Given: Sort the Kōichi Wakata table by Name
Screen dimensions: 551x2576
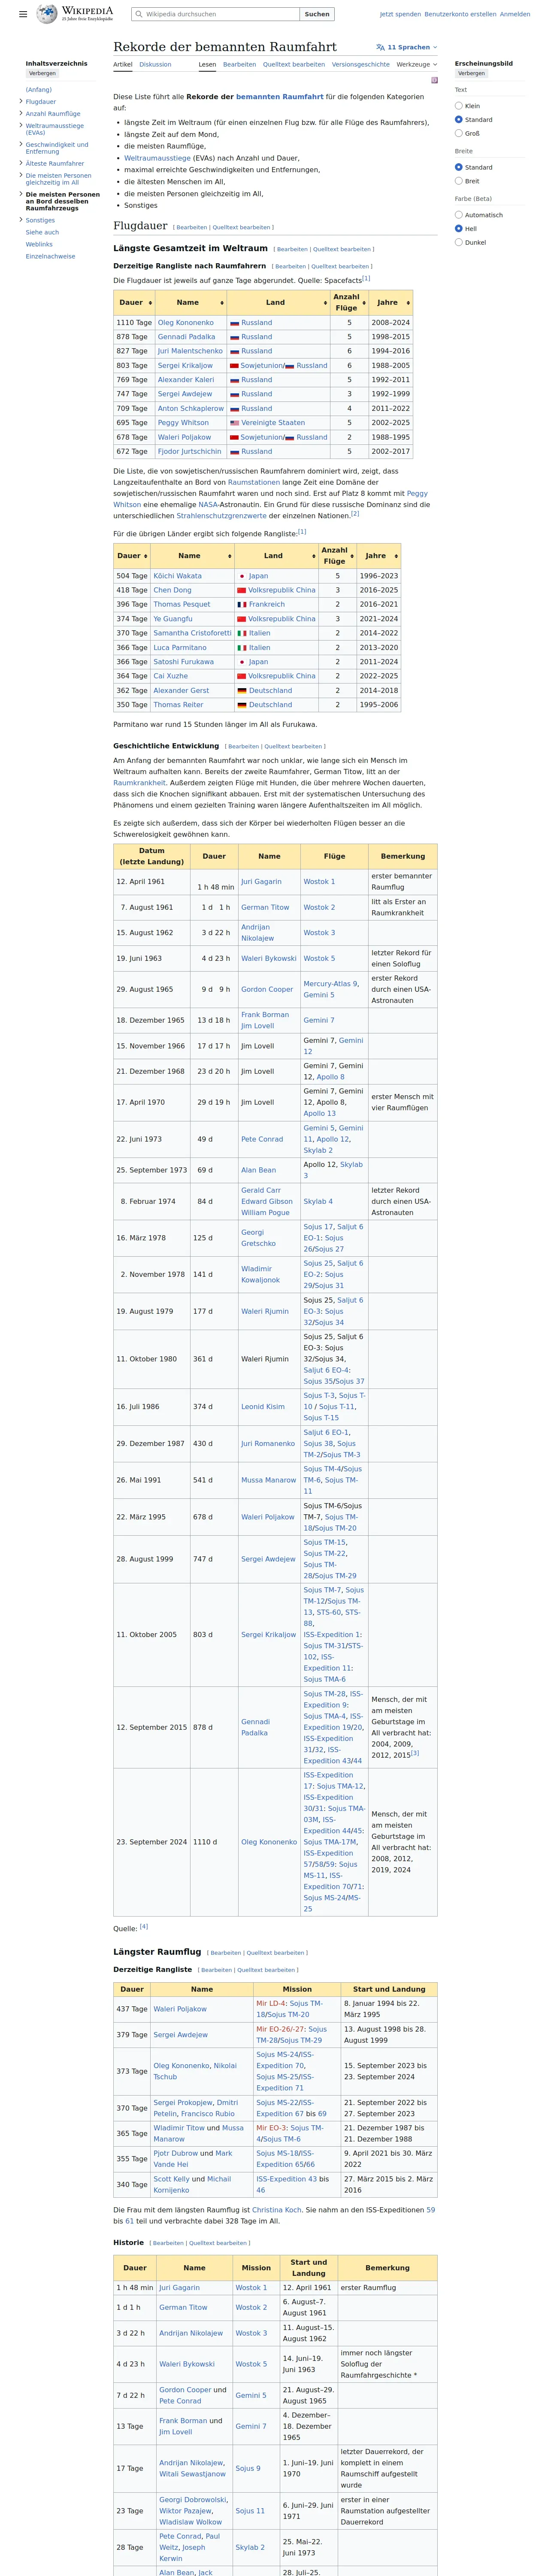Looking at the screenshot, I should pos(192,555).
